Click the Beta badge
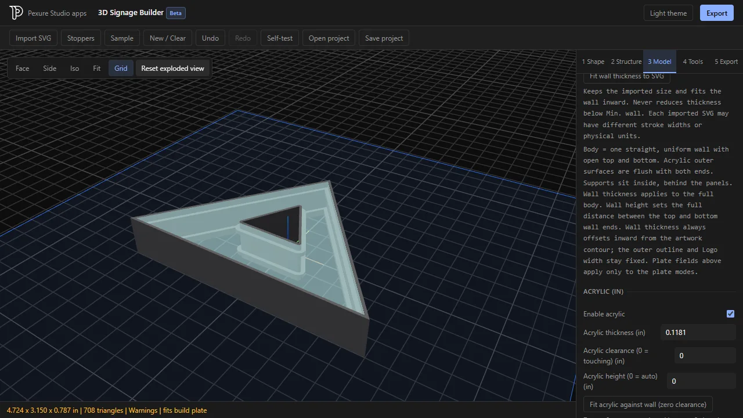This screenshot has width=743, height=418. (175, 13)
